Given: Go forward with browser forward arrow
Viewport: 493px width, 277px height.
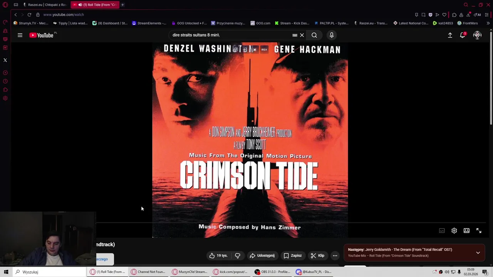Looking at the screenshot, I should point(22,15).
